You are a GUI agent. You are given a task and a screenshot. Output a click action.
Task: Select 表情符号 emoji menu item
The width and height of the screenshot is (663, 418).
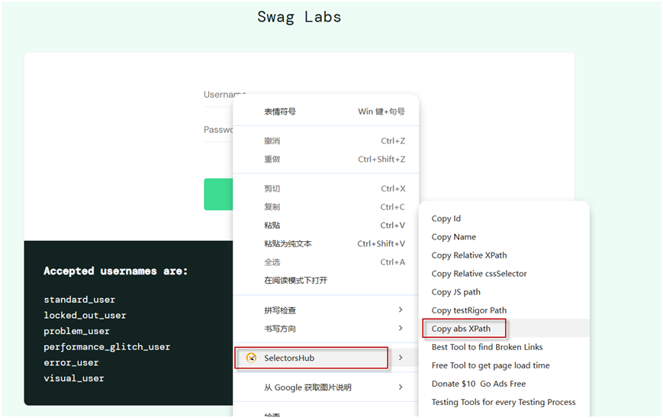pyautogui.click(x=326, y=111)
